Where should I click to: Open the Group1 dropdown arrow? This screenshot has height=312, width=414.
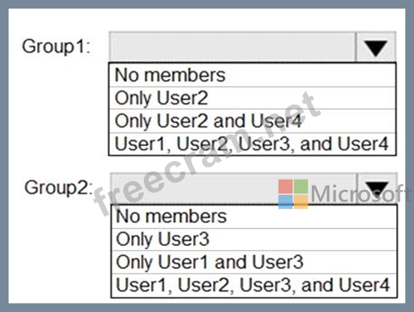[376, 47]
